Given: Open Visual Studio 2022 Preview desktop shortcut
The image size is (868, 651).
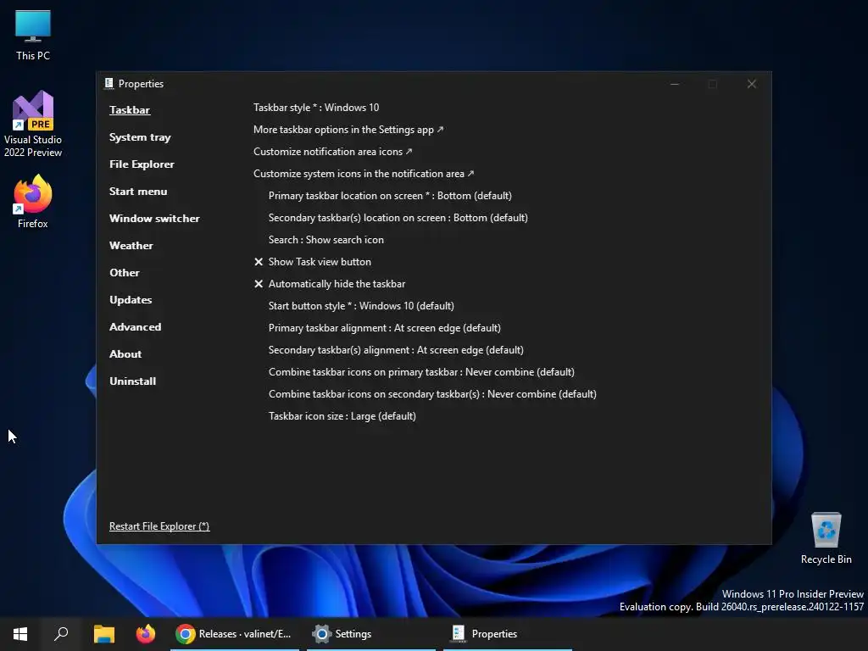Looking at the screenshot, I should click(33, 124).
